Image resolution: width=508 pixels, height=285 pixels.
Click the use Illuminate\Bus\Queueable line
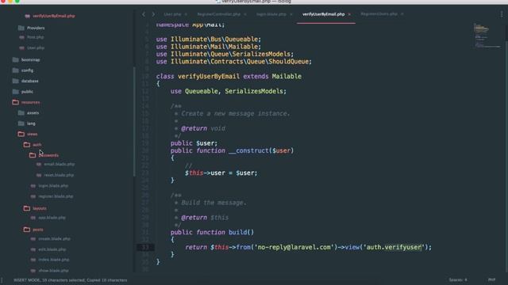[x=208, y=40]
